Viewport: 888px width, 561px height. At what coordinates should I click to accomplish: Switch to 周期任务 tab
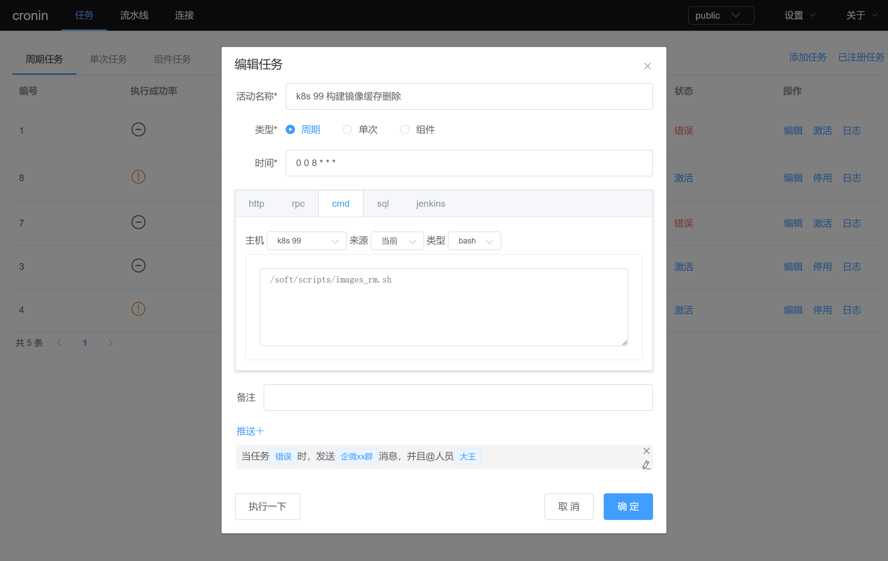tap(44, 59)
